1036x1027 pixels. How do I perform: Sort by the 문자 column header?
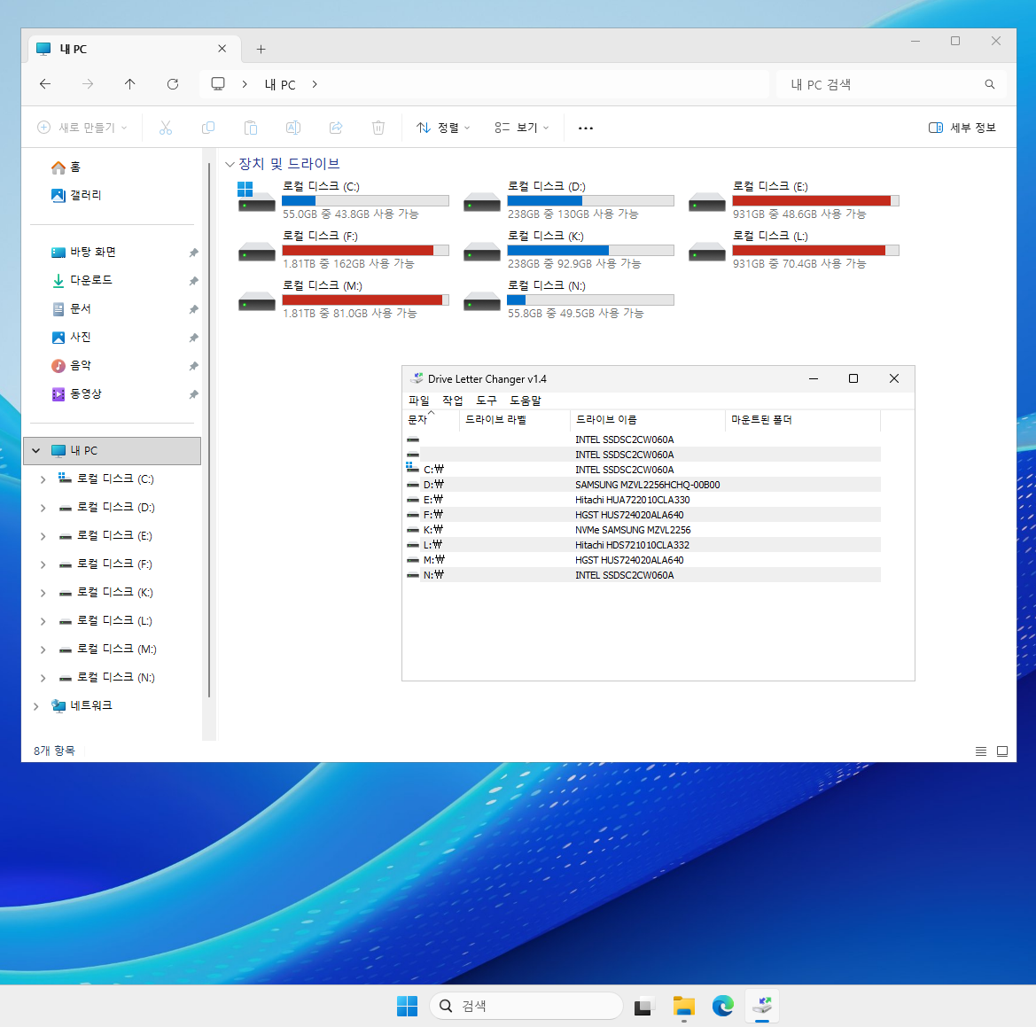(431, 420)
